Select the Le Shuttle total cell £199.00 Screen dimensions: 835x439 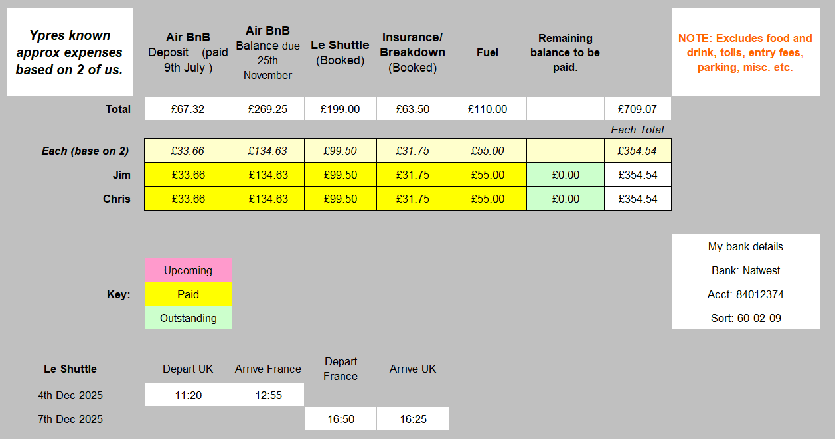click(x=340, y=109)
